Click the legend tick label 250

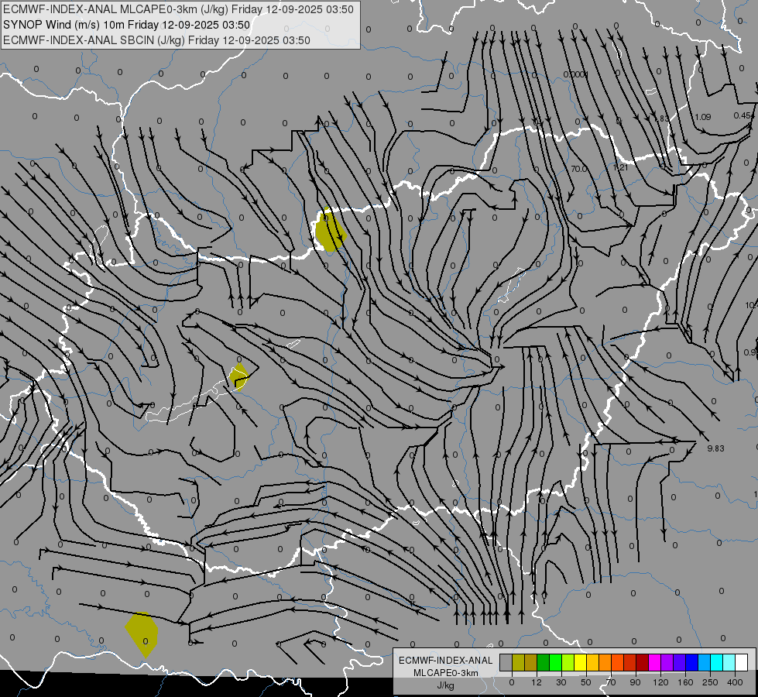710,682
